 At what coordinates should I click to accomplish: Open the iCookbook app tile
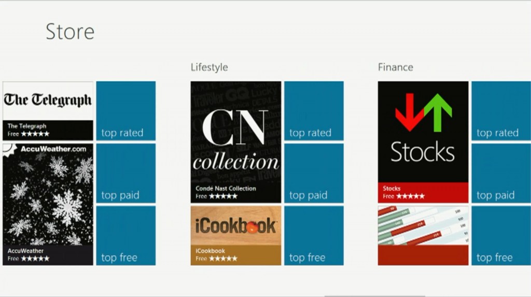(x=236, y=235)
